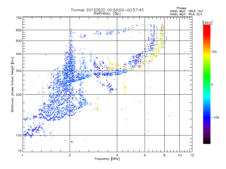Click the colorbar tick label '-100'
Viewport: 226px width, 169px height.
pos(215,117)
